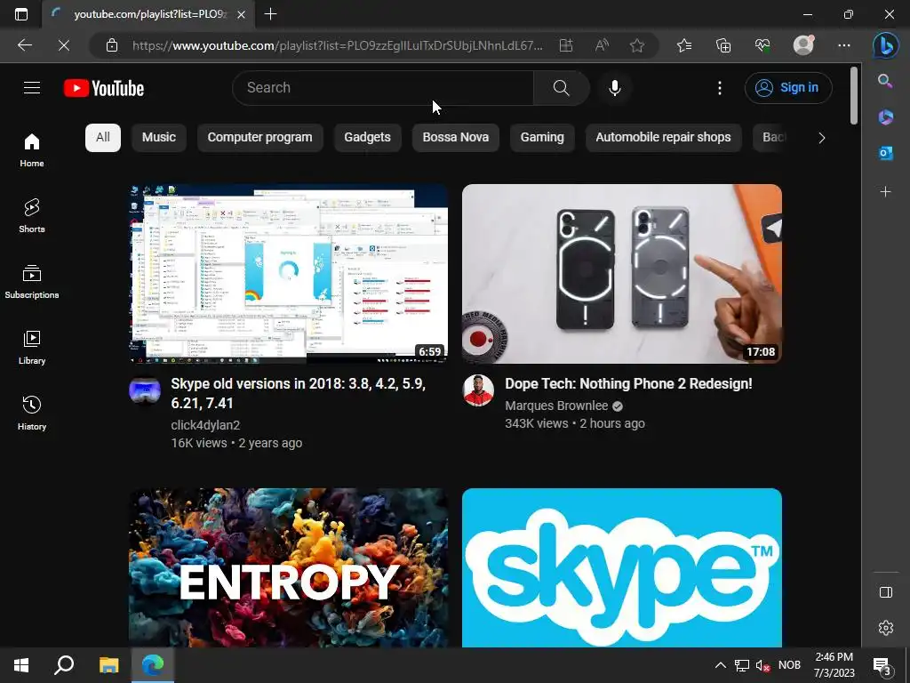Open Edge Settings and more menu
The height and width of the screenshot is (683, 910).
click(844, 45)
